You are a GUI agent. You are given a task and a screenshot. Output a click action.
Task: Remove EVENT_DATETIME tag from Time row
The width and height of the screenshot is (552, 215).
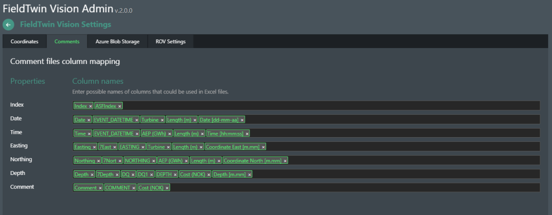click(x=137, y=134)
